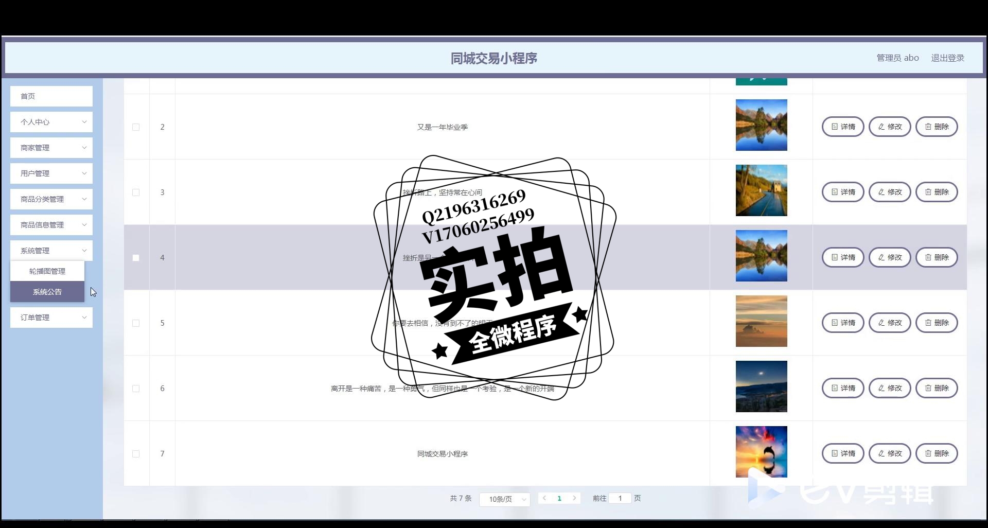This screenshot has height=528, width=988.
Task: Open the row 6 night sky thumbnail
Action: pyautogui.click(x=762, y=386)
